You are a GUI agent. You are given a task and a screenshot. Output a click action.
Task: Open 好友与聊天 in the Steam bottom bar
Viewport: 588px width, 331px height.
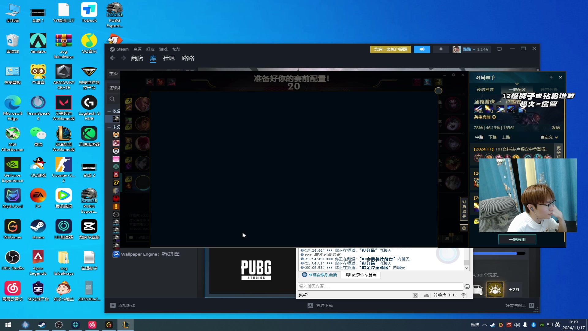(x=520, y=305)
